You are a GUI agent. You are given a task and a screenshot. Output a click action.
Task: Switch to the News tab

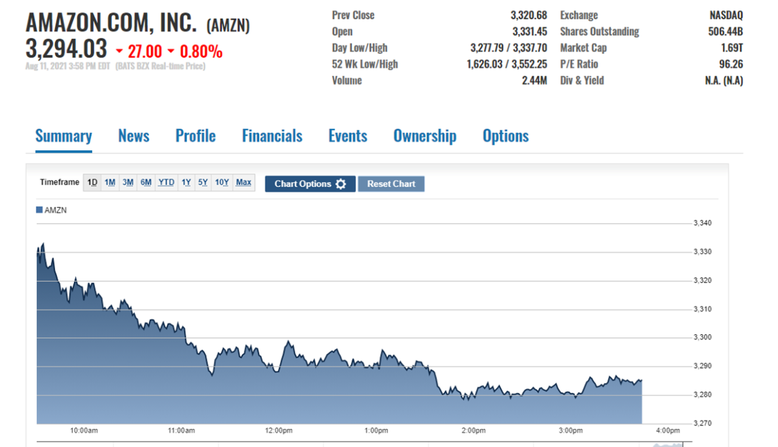pyautogui.click(x=134, y=136)
